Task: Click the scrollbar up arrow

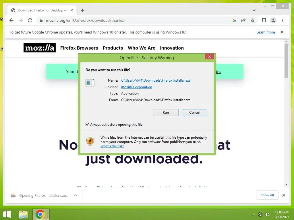Action: point(286,41)
